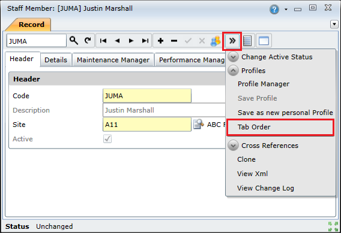The height and width of the screenshot is (233, 341).
Task: Open the list view icon
Action: (247, 41)
